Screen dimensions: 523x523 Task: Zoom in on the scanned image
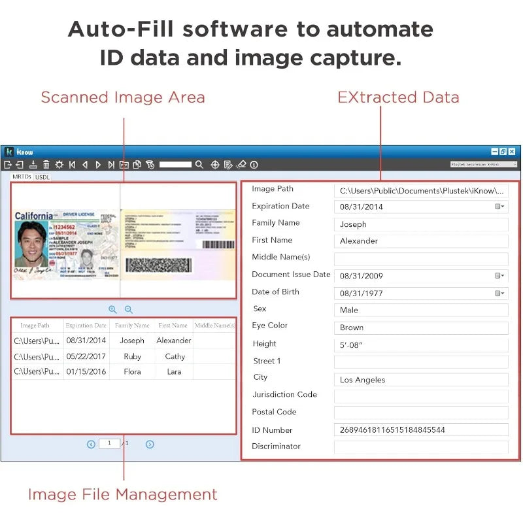click(112, 309)
